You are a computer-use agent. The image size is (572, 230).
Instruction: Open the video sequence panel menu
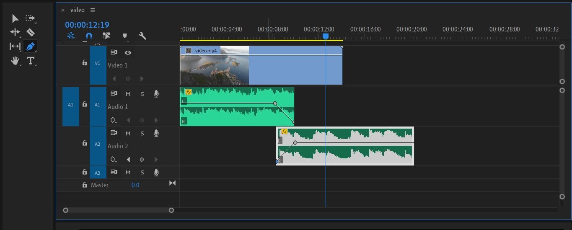click(93, 10)
